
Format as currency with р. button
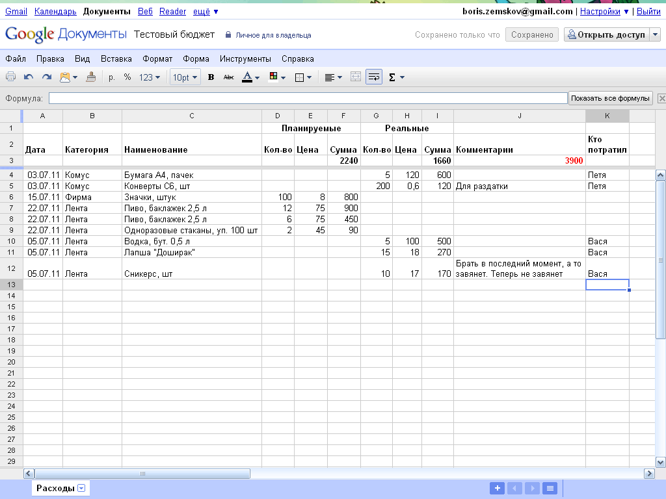point(112,77)
